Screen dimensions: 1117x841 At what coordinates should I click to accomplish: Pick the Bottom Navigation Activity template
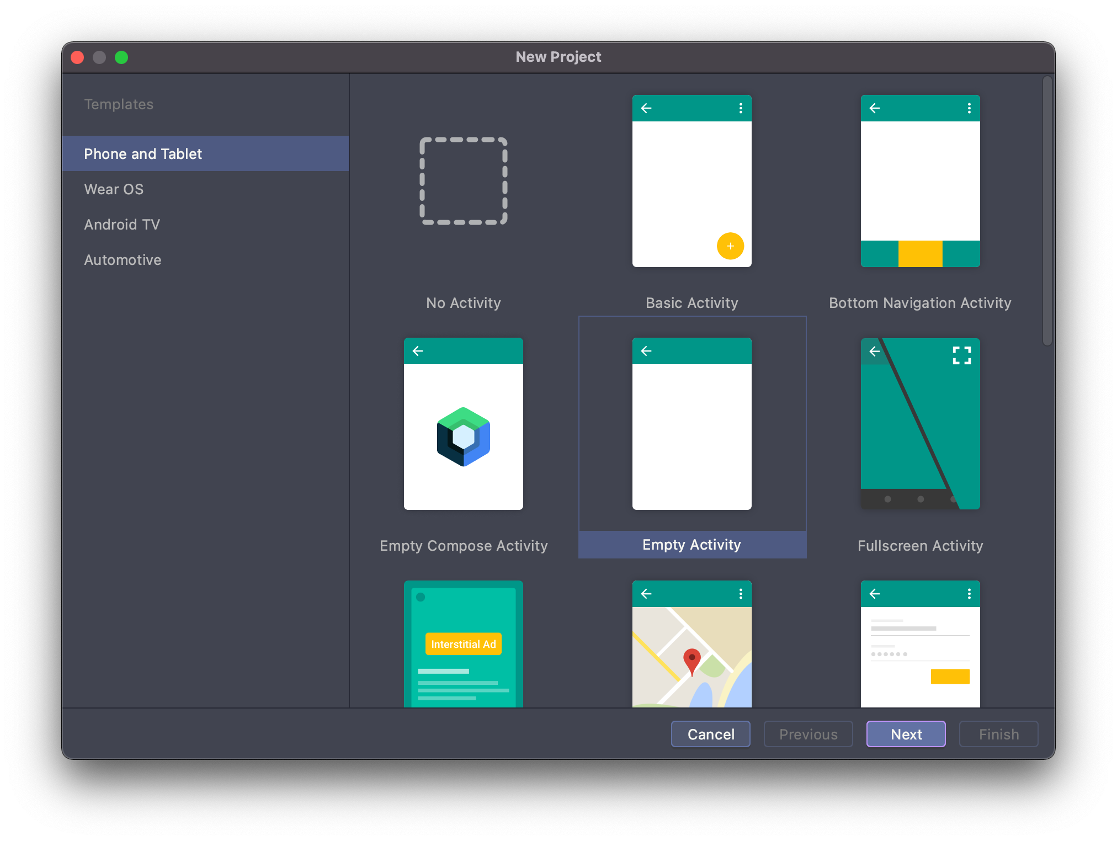(x=920, y=181)
